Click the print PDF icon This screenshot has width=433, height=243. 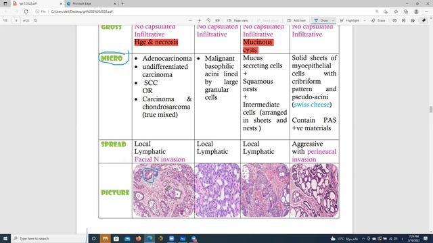pyautogui.click(x=394, y=20)
